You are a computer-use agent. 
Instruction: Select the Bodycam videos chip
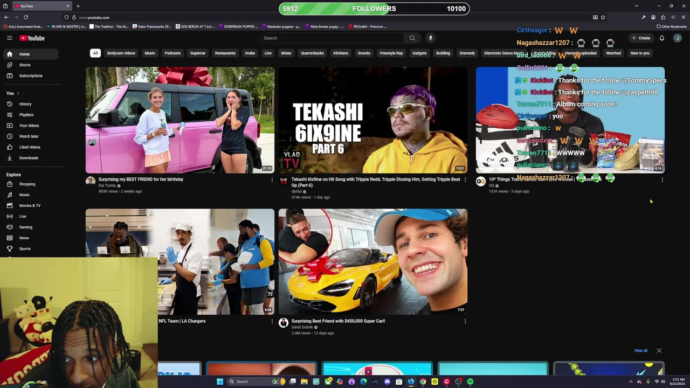pyautogui.click(x=121, y=53)
